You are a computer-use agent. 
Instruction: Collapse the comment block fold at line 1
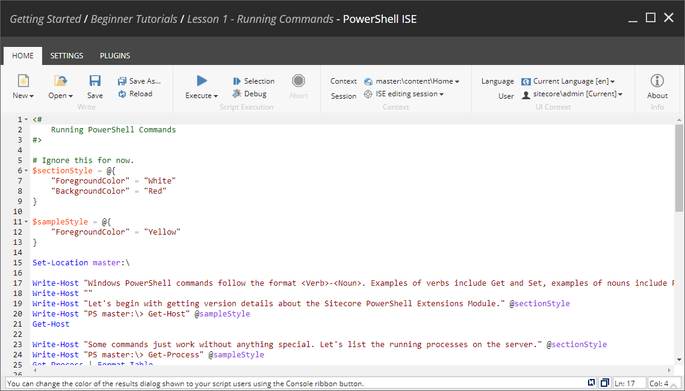[26, 120]
